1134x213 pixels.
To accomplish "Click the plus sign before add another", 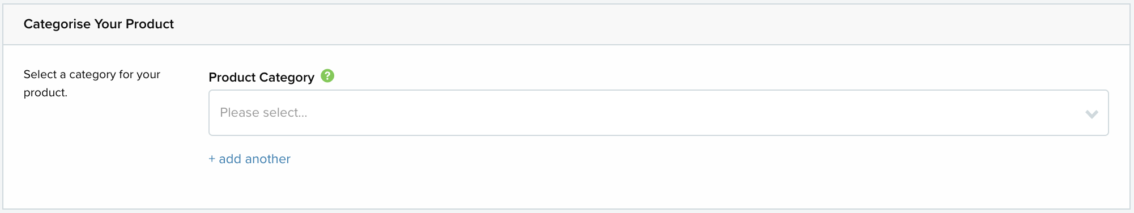I will point(212,159).
